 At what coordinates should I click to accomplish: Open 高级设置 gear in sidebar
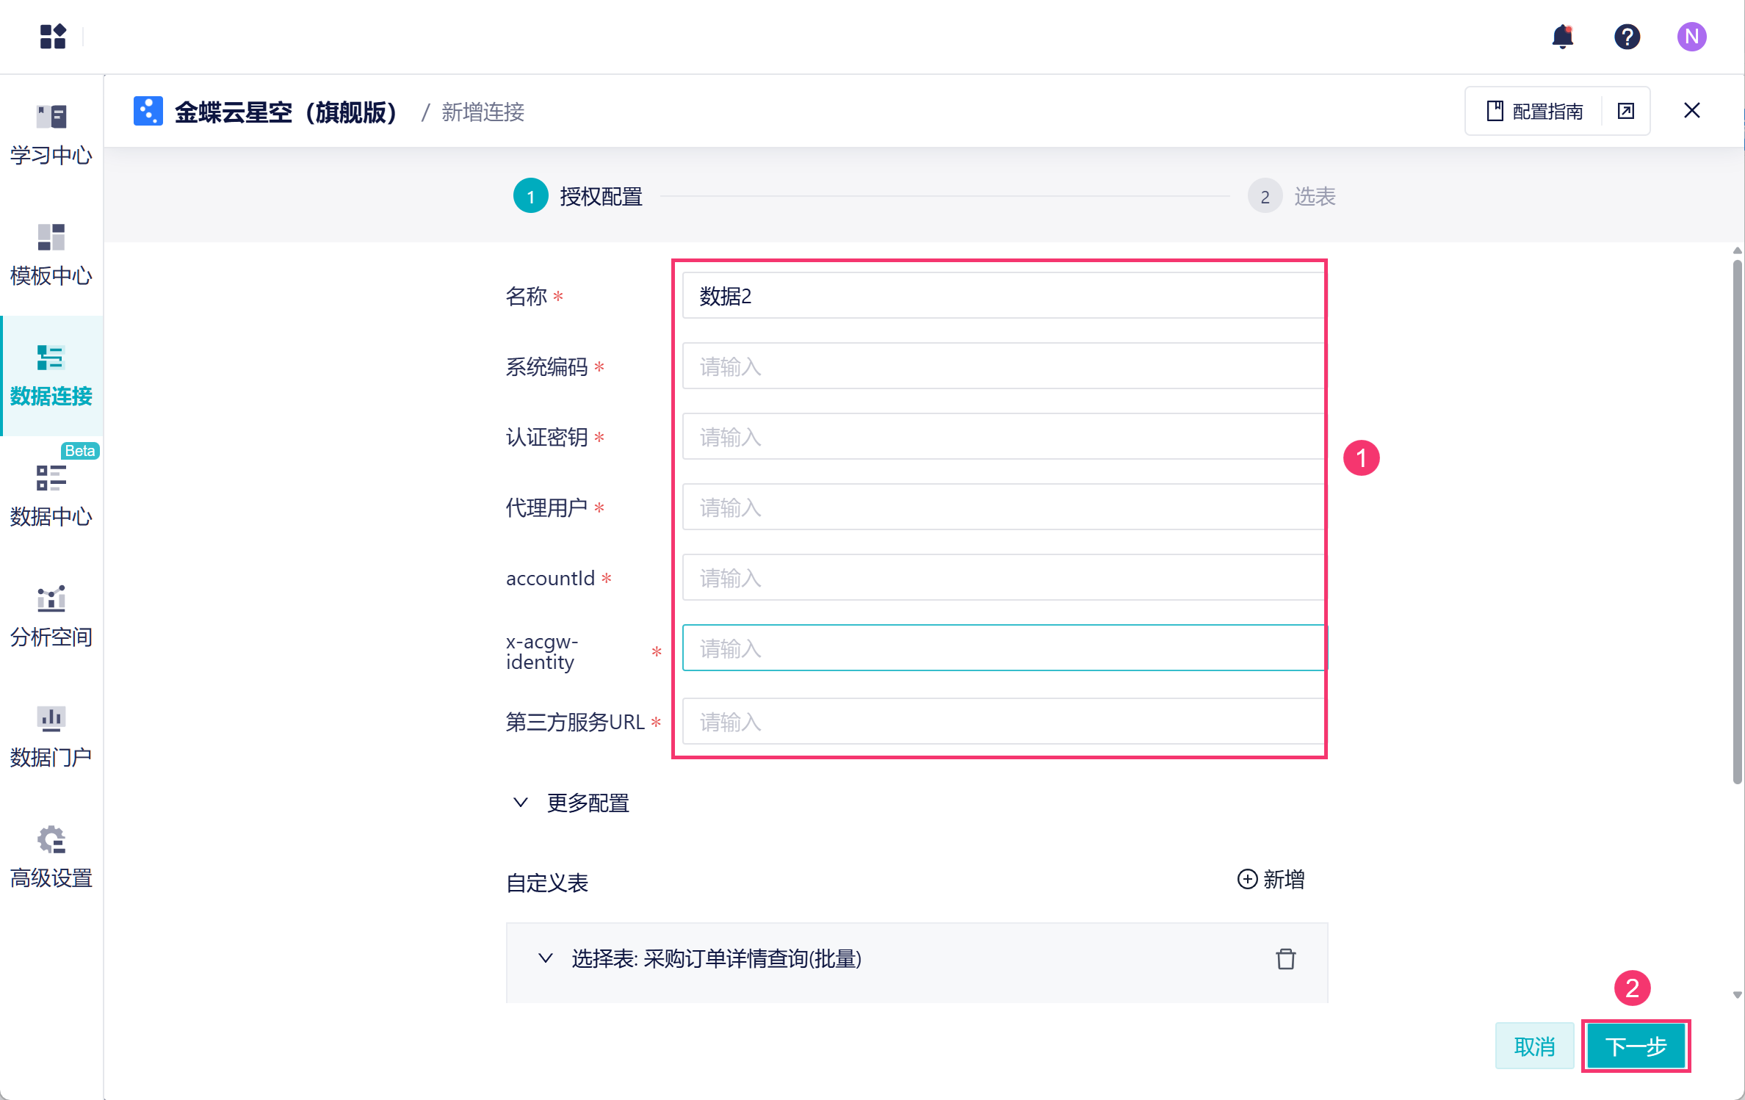tap(51, 858)
